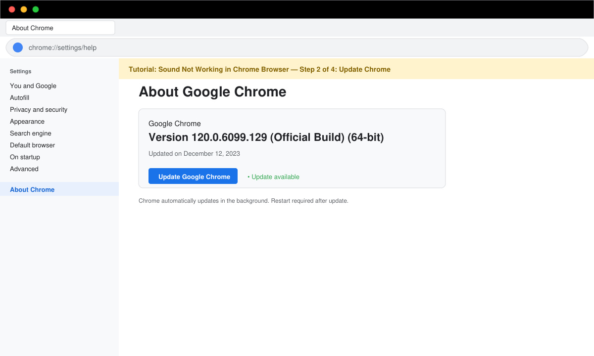Click the Version 120.0.6099.129 text
The image size is (594, 356).
[x=266, y=137]
